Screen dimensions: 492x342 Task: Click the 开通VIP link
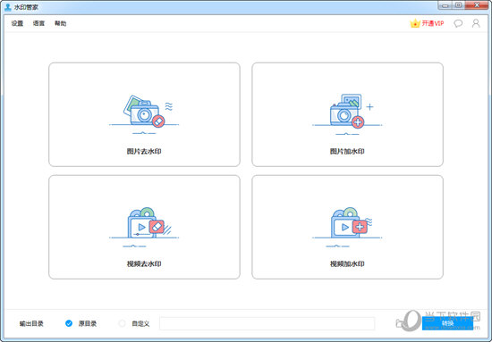coord(433,23)
